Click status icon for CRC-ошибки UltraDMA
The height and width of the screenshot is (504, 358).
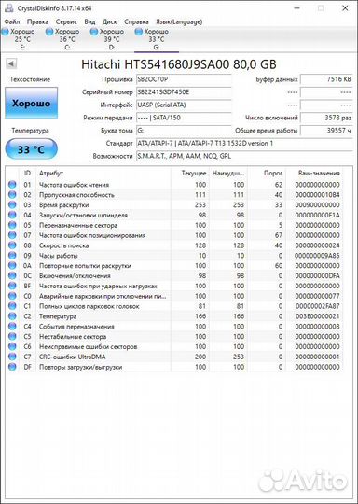point(12,357)
